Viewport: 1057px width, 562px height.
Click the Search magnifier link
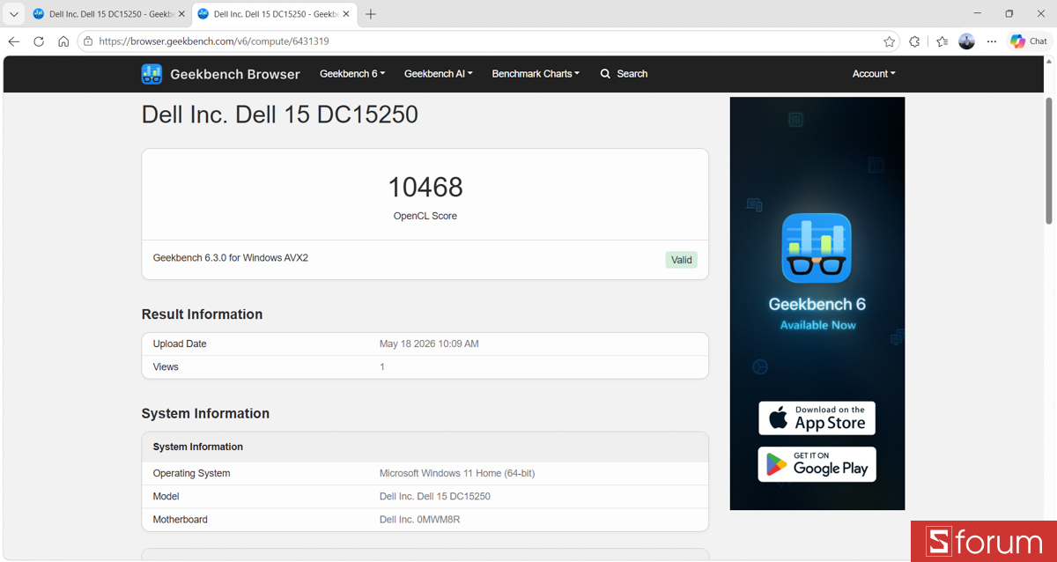[624, 74]
